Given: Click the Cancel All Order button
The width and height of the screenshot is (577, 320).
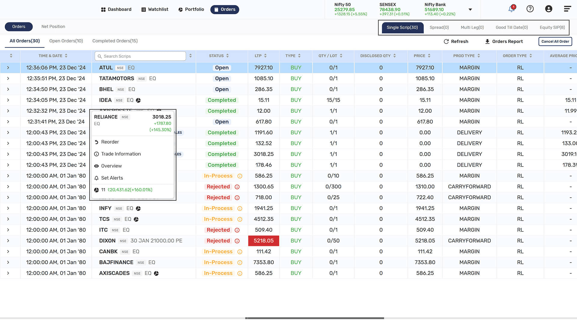Looking at the screenshot, I should [x=555, y=41].
